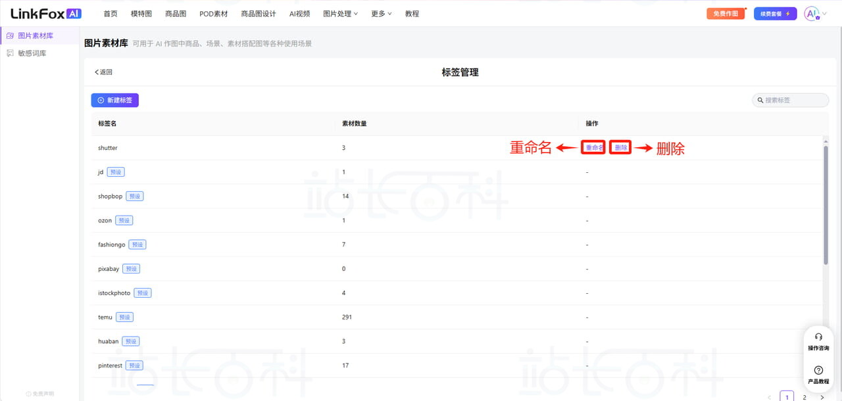The height and width of the screenshot is (401, 842).
Task: Click the search magnifier icon
Action: 760,101
